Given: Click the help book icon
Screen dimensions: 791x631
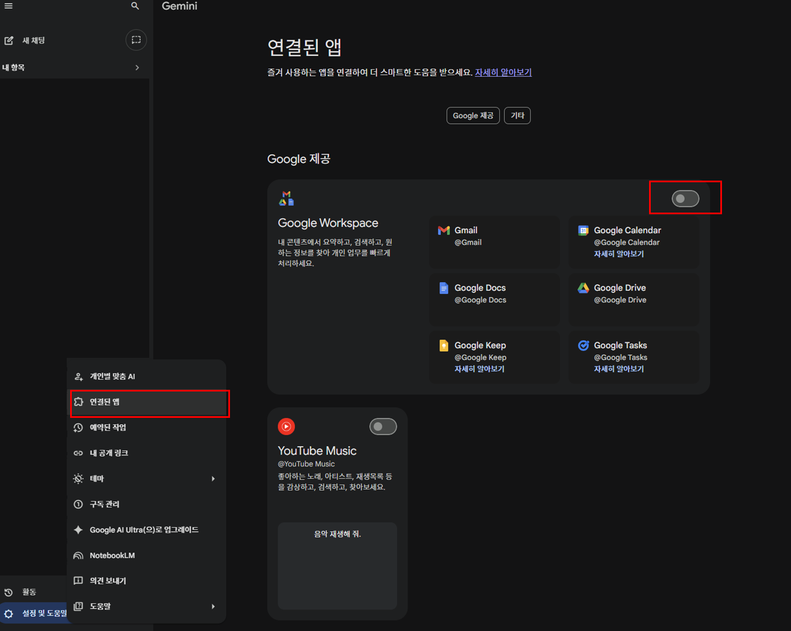Looking at the screenshot, I should point(79,606).
